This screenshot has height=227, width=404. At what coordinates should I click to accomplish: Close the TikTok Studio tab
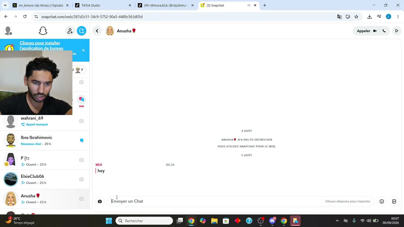click(x=130, y=5)
